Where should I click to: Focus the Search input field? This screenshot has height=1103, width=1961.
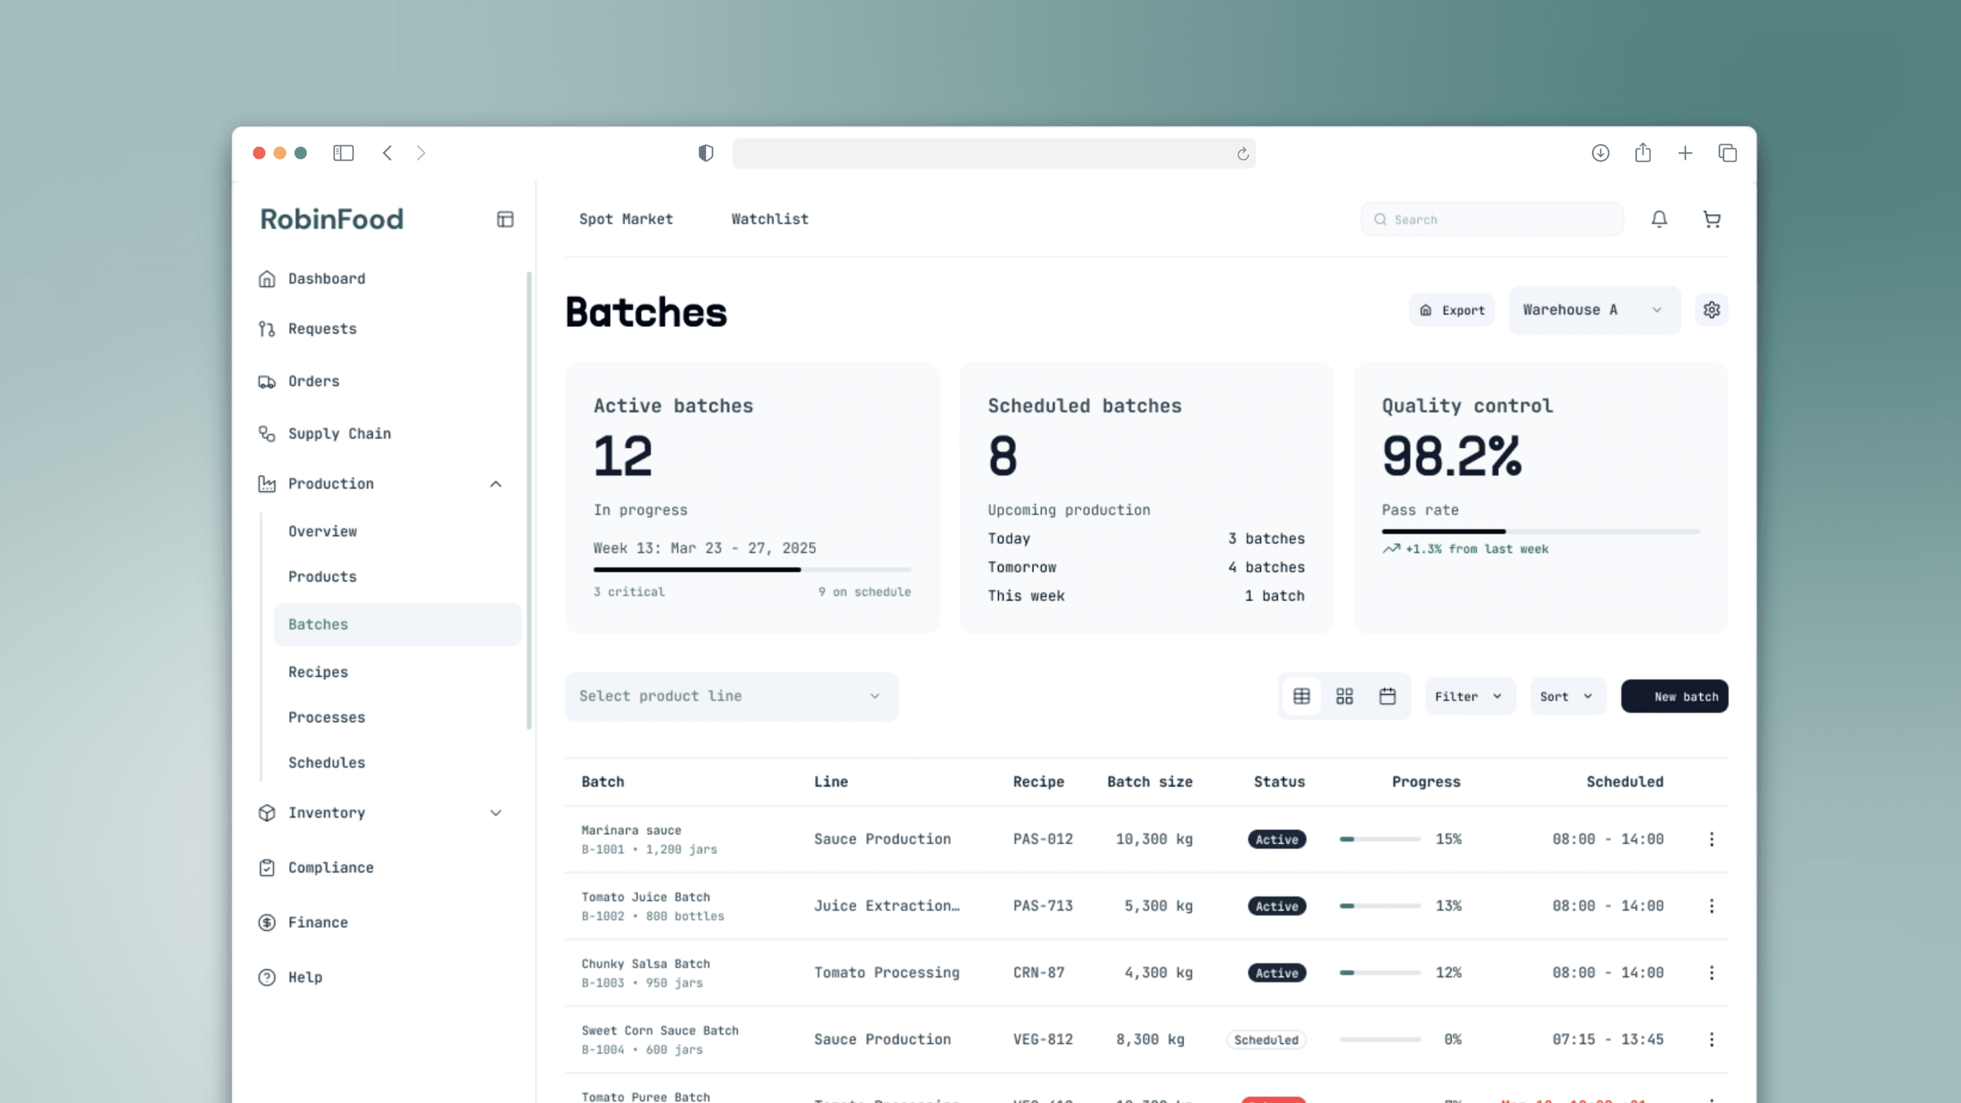click(1492, 219)
